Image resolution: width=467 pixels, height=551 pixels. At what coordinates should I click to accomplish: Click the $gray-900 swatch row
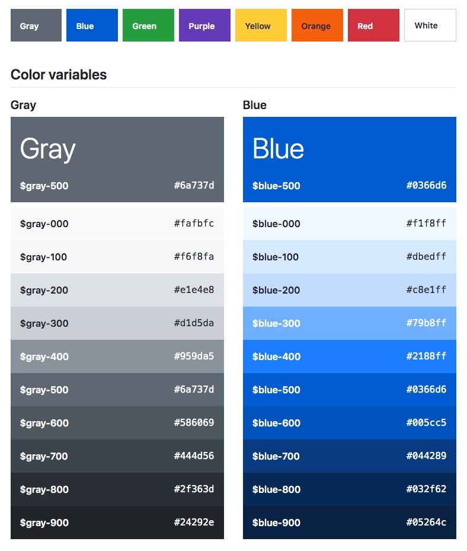pyautogui.click(x=117, y=523)
